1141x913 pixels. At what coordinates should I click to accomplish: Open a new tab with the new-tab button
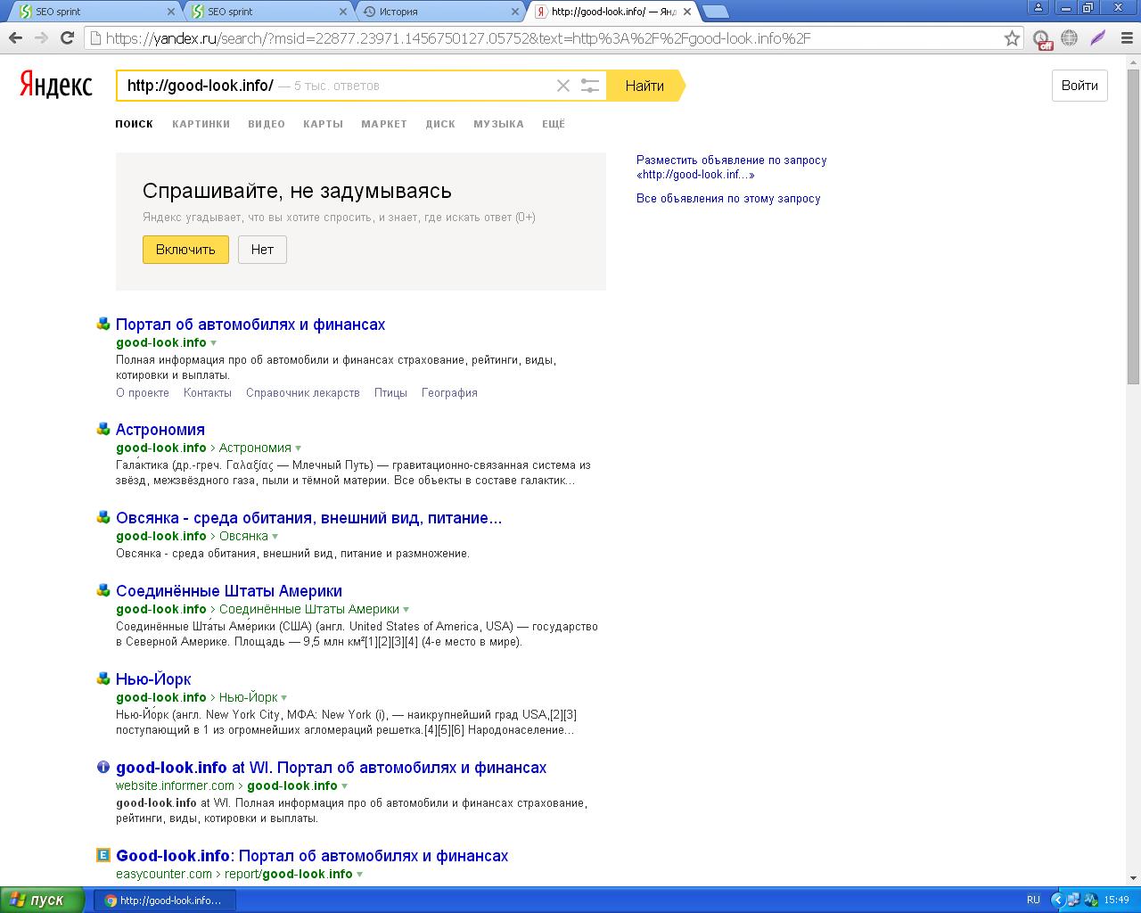click(x=716, y=12)
